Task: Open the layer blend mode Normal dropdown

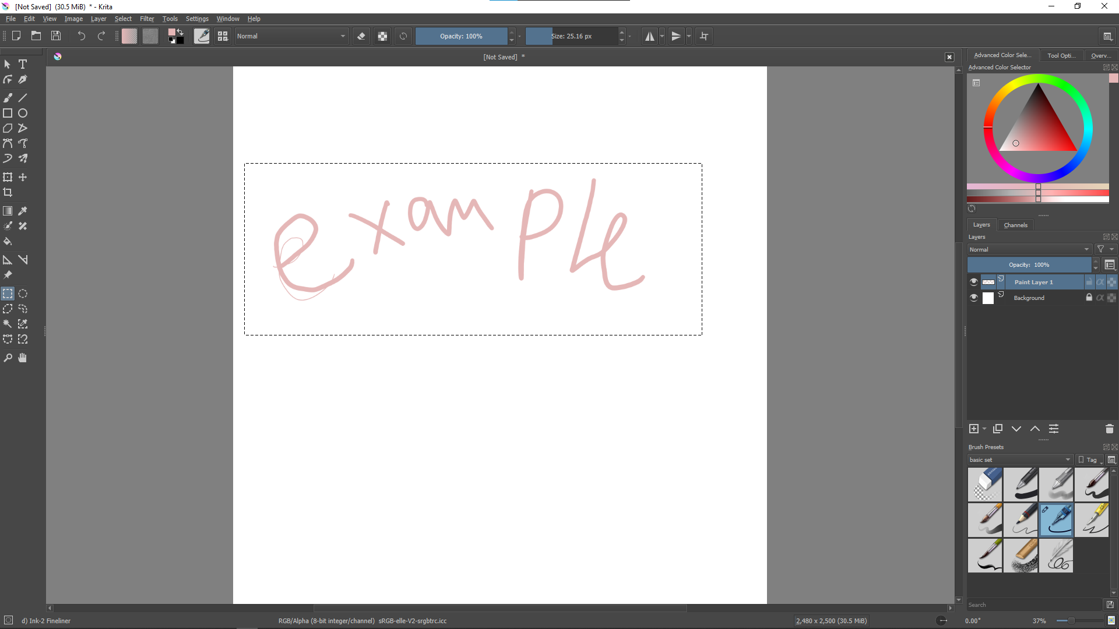Action: (x=1029, y=249)
